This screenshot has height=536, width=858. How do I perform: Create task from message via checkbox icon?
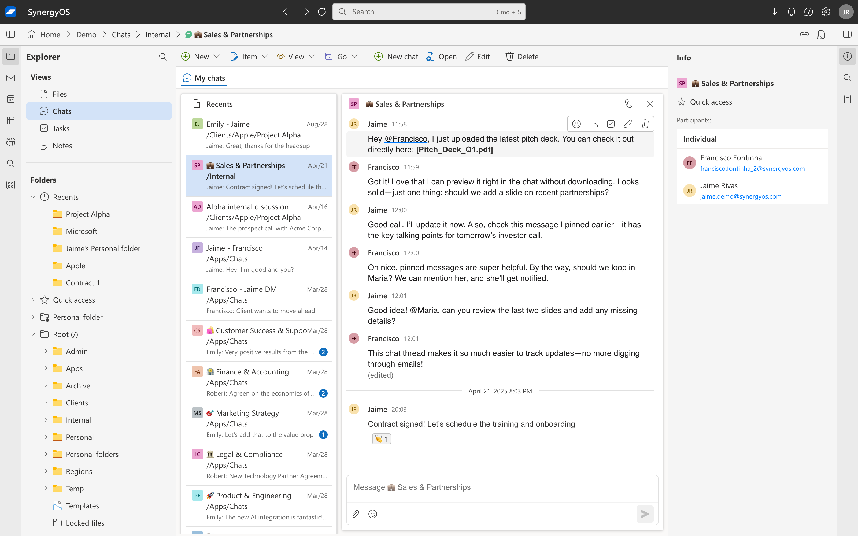[x=611, y=124]
